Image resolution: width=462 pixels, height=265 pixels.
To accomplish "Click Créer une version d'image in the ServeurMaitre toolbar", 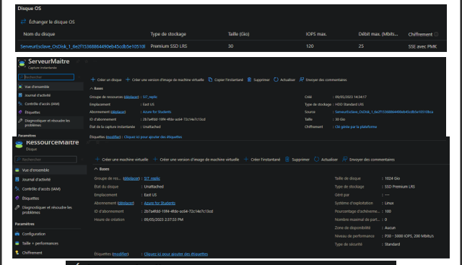I will pos(165,79).
